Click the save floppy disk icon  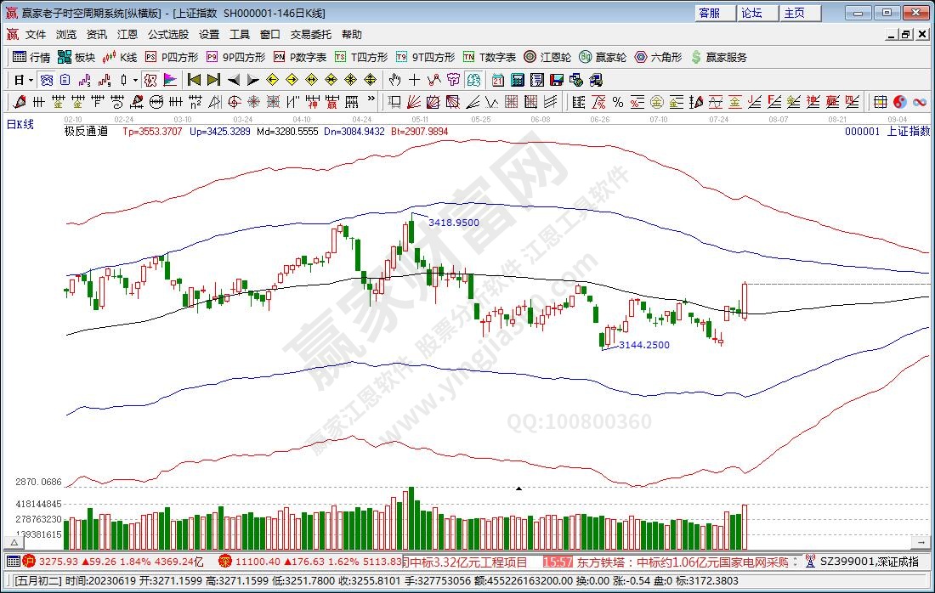tap(558, 80)
